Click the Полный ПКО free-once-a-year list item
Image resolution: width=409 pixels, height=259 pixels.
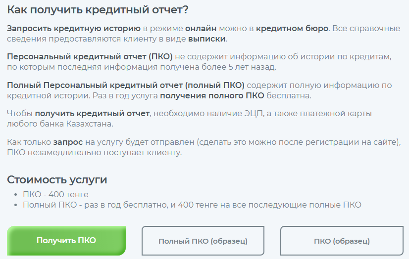point(192,205)
